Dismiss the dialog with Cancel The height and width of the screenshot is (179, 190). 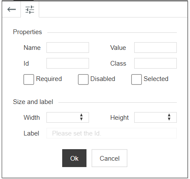point(109,158)
